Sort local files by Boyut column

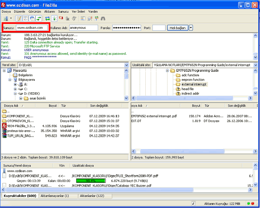[x=47, y=105]
